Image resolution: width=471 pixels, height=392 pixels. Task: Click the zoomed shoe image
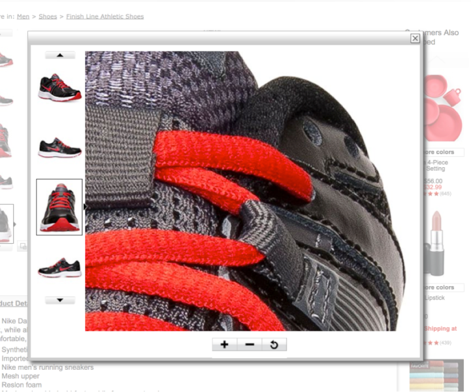(x=245, y=191)
